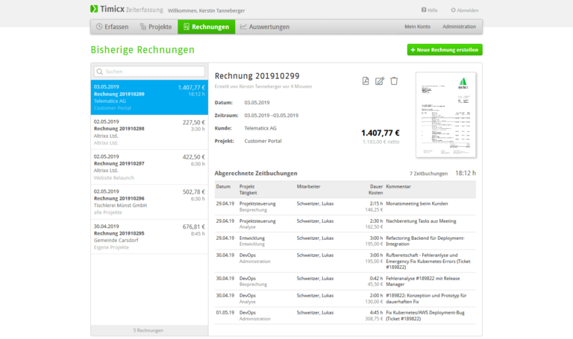
Task: Select Rechnung 201910297 Website Relaunch
Action: 149,168
